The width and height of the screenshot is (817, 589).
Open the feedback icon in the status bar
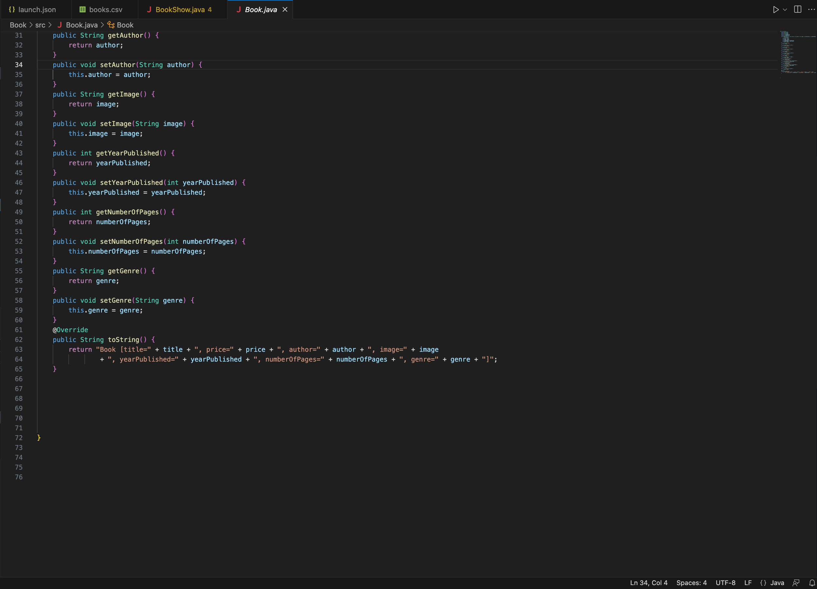pos(796,582)
